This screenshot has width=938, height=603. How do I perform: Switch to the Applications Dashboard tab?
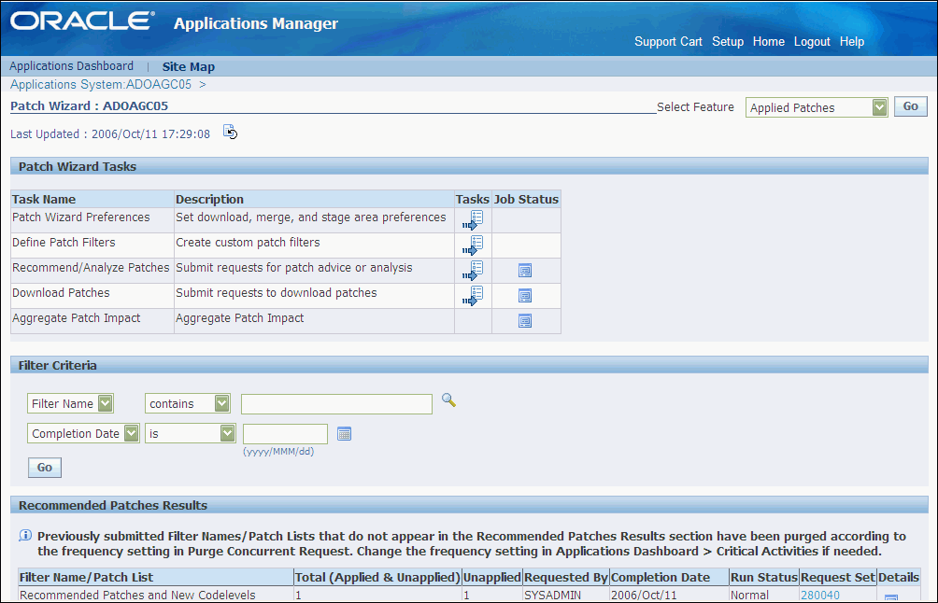pyautogui.click(x=71, y=66)
